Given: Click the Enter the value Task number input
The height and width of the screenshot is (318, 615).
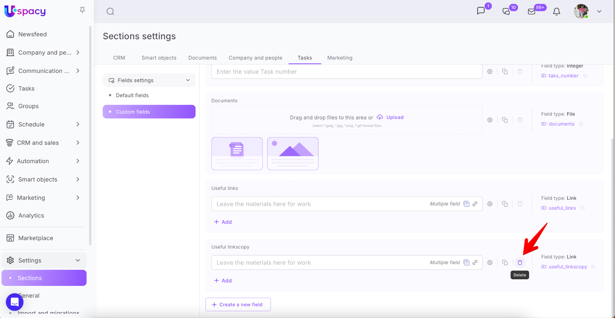Looking at the screenshot, I should point(347,72).
